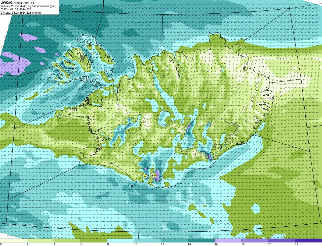Pick the 4–6 m/s green legend swatch

[x=67, y=240]
